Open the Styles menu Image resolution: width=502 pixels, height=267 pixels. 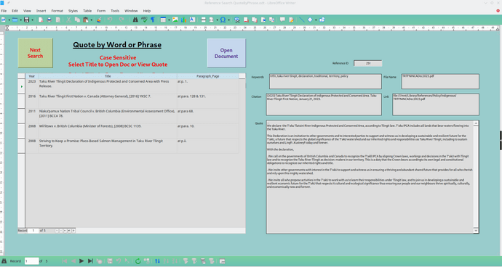pyautogui.click(x=73, y=11)
